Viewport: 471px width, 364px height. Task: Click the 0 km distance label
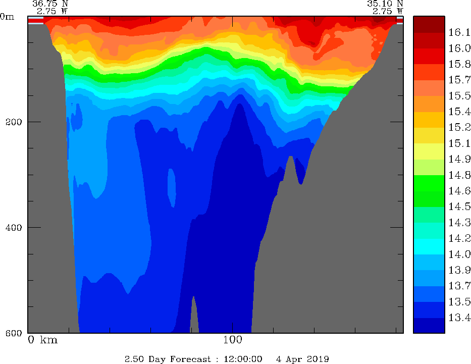click(42, 340)
